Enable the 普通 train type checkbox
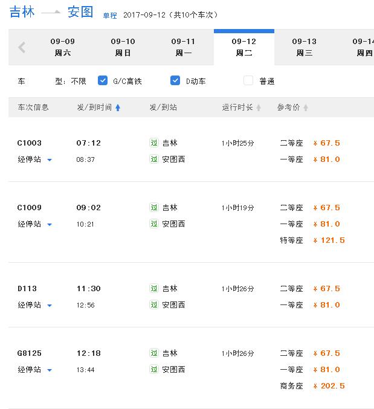The image size is (374, 409). point(248,80)
